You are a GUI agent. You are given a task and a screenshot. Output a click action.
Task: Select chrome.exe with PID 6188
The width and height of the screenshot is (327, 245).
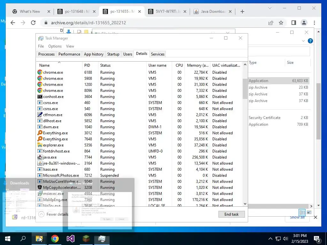[139, 72]
